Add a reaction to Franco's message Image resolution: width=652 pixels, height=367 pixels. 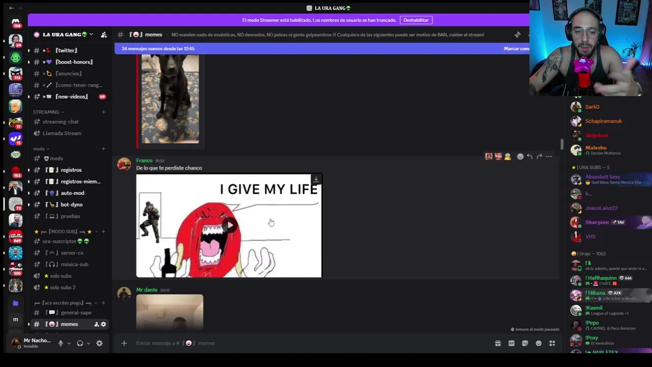520,156
